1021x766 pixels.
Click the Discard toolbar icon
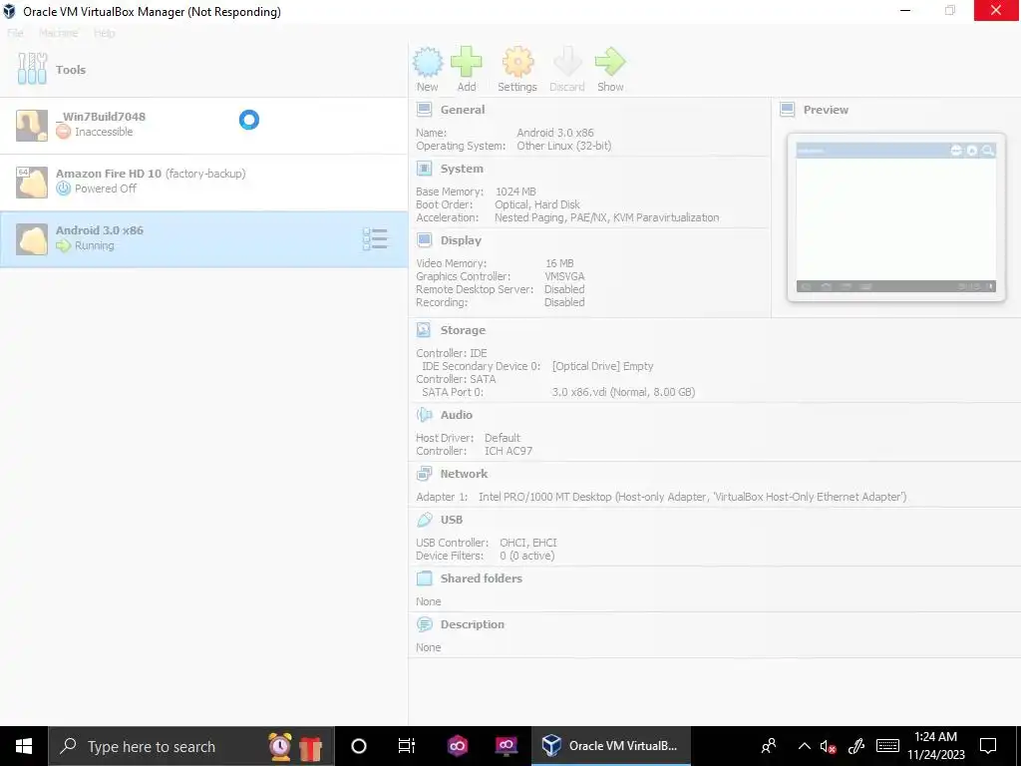tap(567, 63)
